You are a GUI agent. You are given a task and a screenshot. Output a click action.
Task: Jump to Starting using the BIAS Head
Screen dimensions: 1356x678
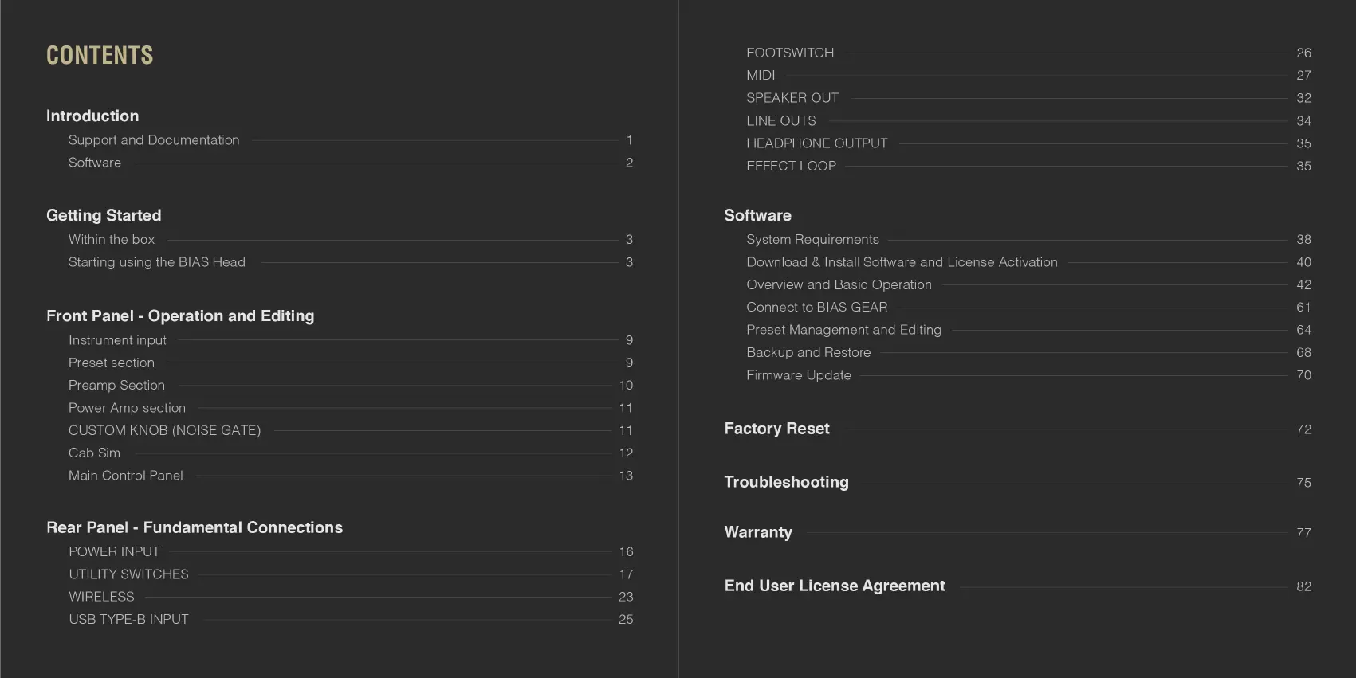[x=157, y=262]
